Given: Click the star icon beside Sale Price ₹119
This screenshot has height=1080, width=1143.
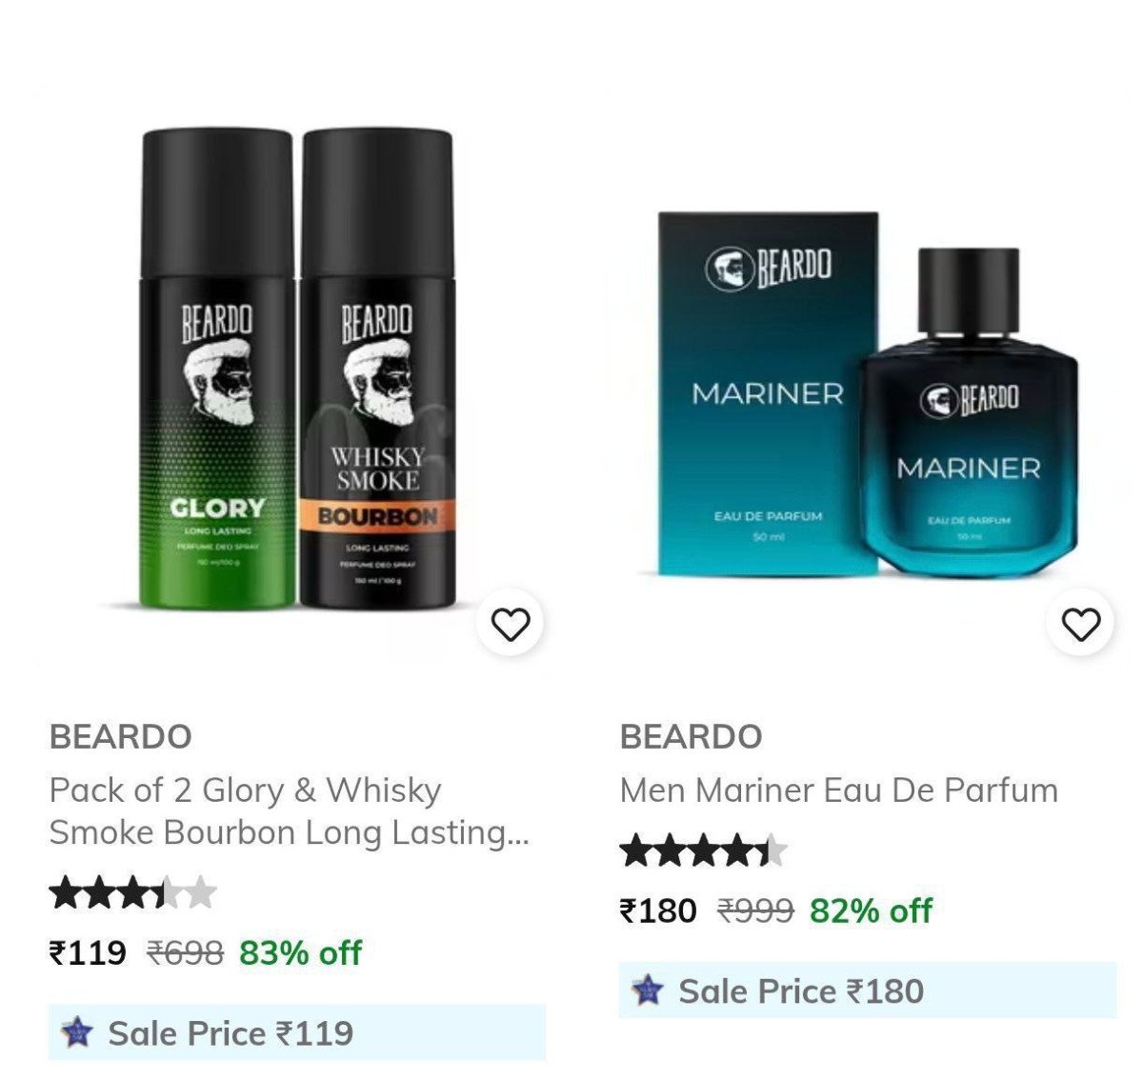Looking at the screenshot, I should pos(77,1032).
